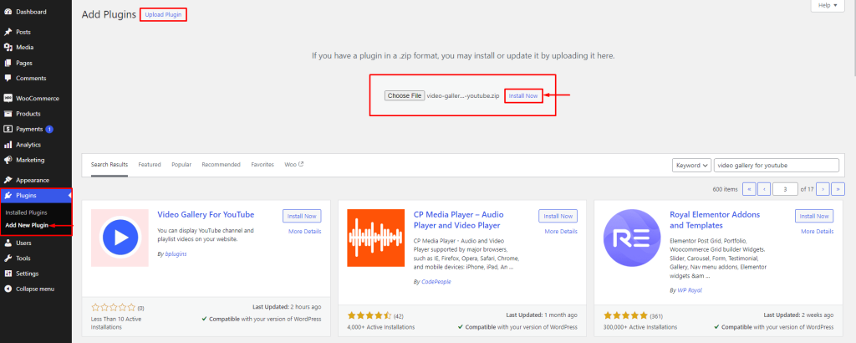856x343 pixels.
Task: Click the WooCommerce icon in sidebar
Action: (8, 99)
